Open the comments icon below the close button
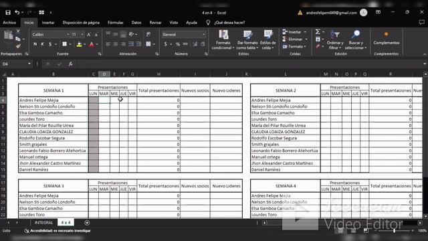 pyautogui.click(x=421, y=23)
